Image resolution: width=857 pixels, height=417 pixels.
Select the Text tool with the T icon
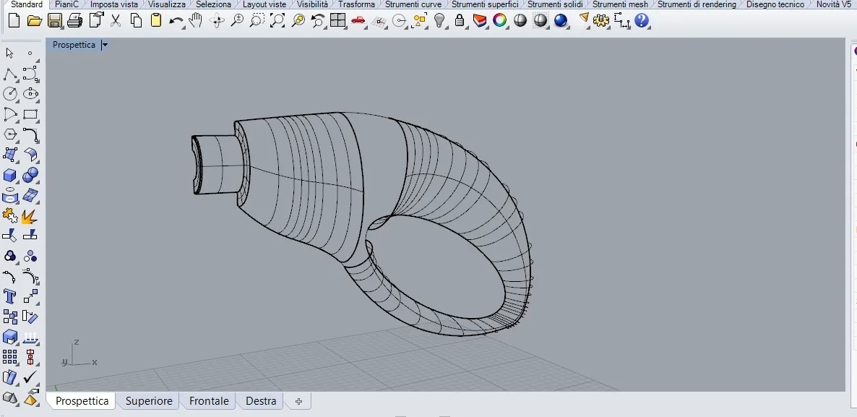(x=10, y=297)
